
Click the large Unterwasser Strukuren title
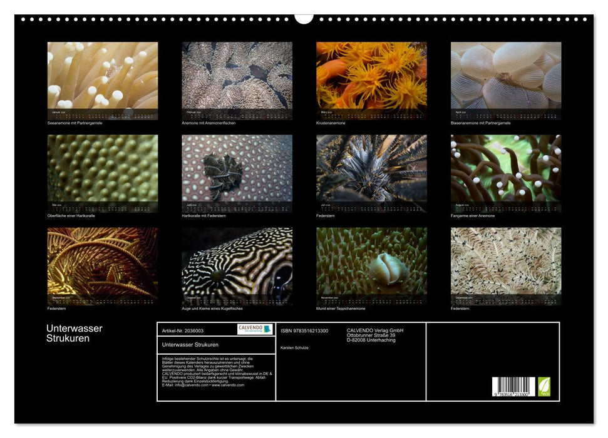(74, 334)
